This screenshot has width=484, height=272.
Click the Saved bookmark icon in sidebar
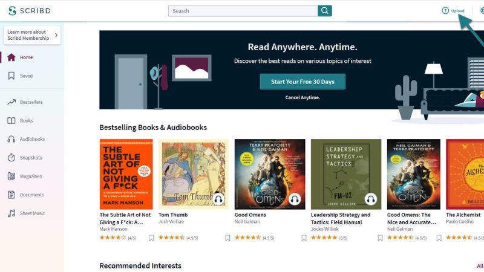11,76
